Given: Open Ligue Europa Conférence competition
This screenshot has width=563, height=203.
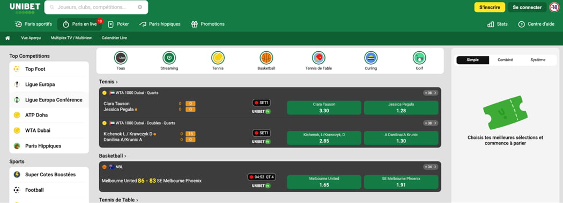Looking at the screenshot, I should [49, 100].
